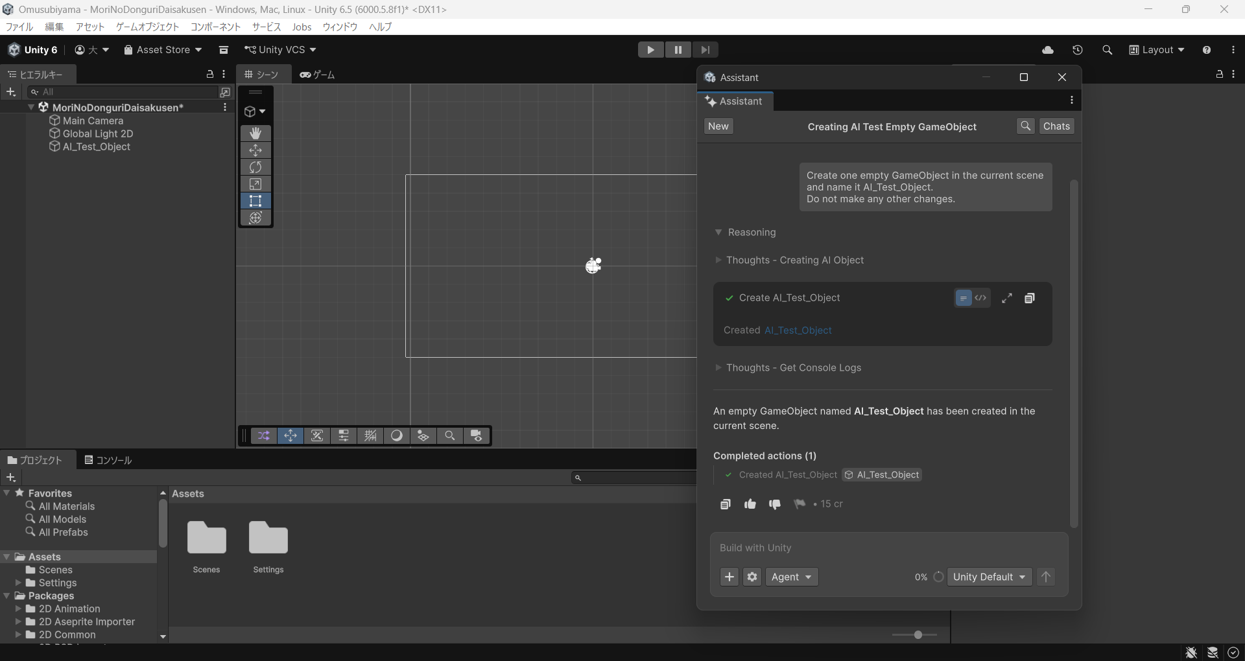Switch to the ゲーム tab
The width and height of the screenshot is (1245, 661).
point(317,75)
